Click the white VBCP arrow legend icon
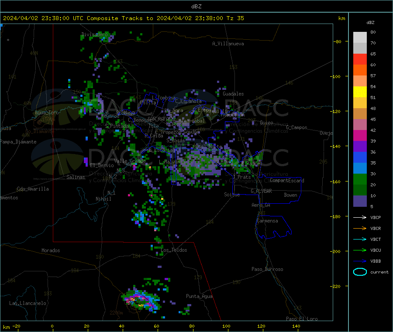393x332 pixels. point(360,217)
